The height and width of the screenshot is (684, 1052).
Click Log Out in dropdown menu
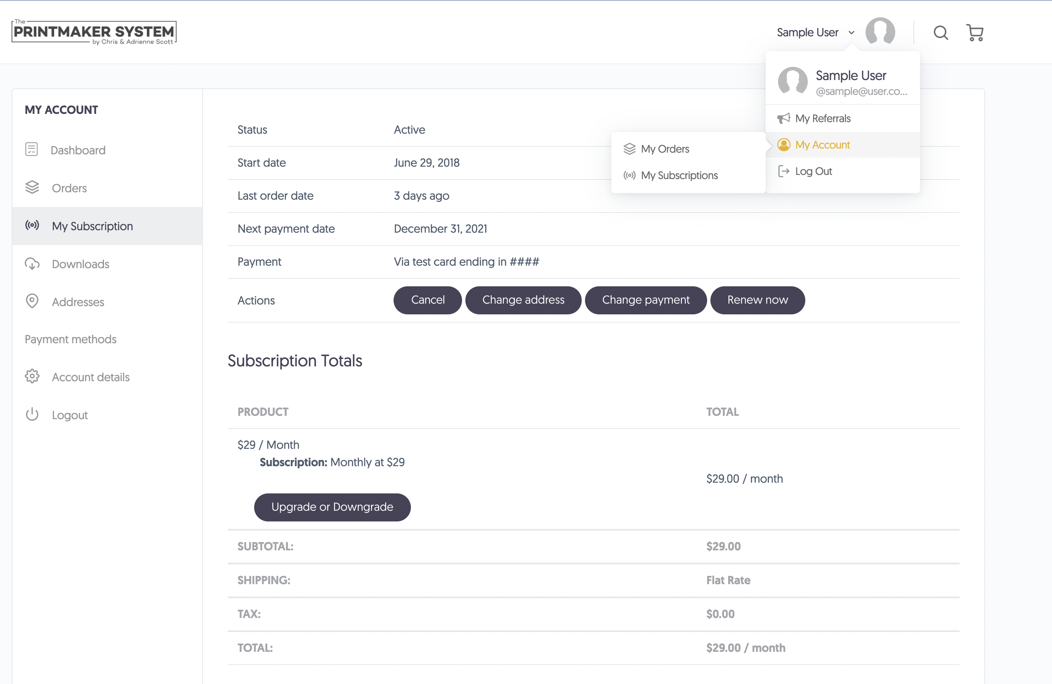coord(813,172)
